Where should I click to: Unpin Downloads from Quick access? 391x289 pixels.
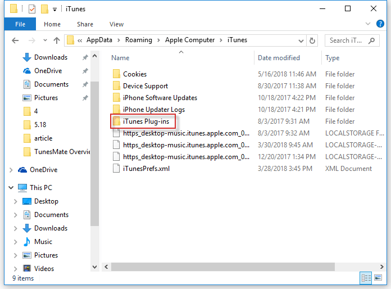click(x=85, y=57)
